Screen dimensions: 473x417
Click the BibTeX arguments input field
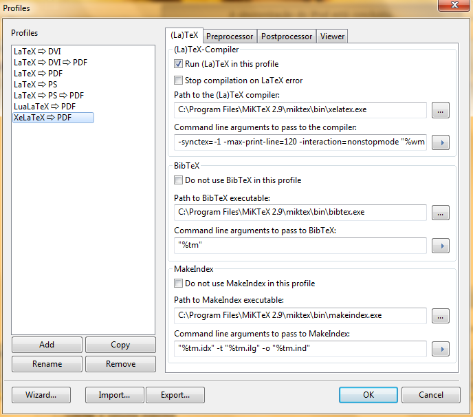(x=300, y=246)
